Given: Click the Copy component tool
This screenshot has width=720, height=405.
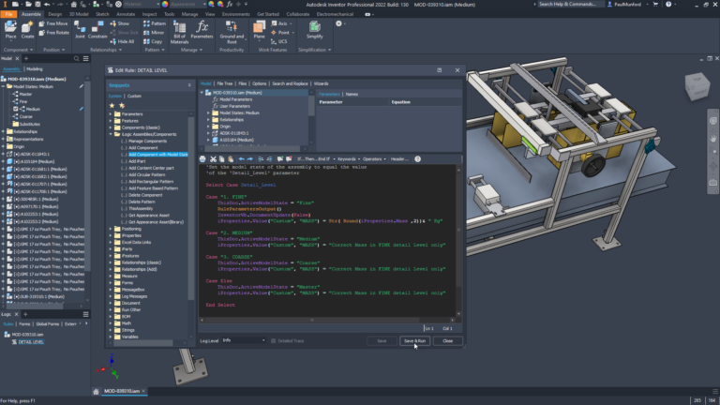Looking at the screenshot, I should click(153, 41).
